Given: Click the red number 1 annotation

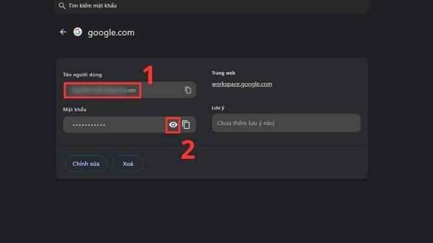Looking at the screenshot, I should point(148,75).
